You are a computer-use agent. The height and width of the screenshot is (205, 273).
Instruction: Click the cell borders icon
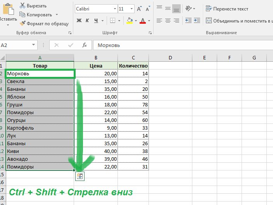click(112, 21)
